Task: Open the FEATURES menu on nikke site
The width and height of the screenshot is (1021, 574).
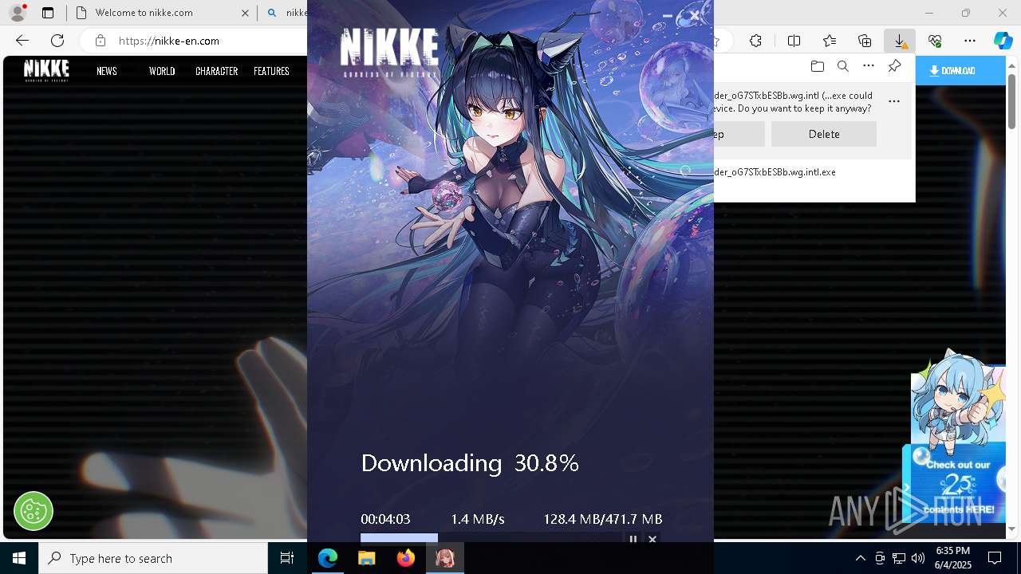Action: coord(271,71)
